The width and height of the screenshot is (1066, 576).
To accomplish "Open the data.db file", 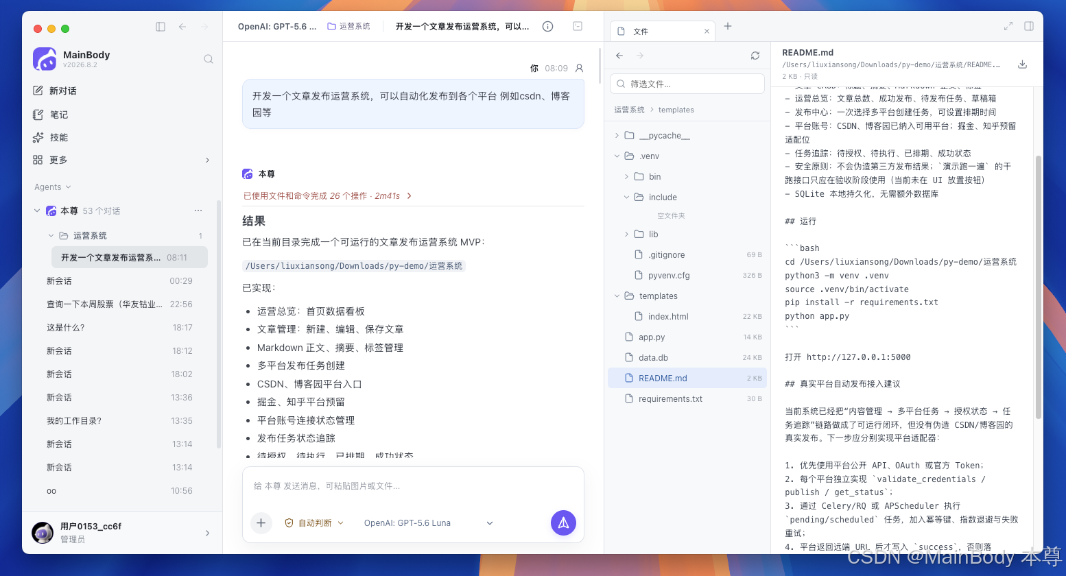I will [687, 358].
